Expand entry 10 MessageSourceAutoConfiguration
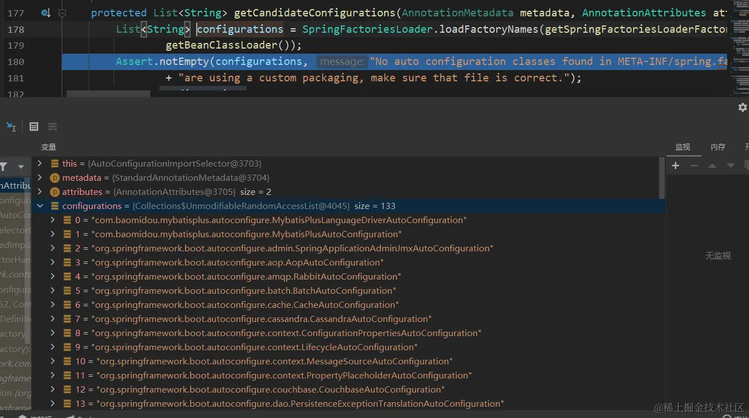Screen dimensions: 749x418 tap(53, 362)
